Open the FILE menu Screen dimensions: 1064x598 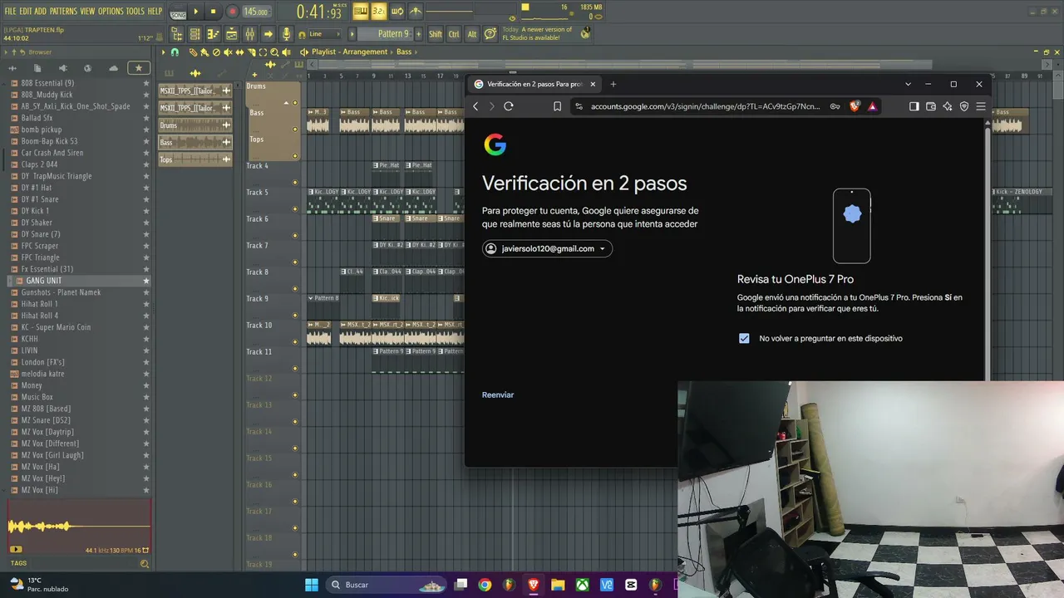(x=11, y=12)
